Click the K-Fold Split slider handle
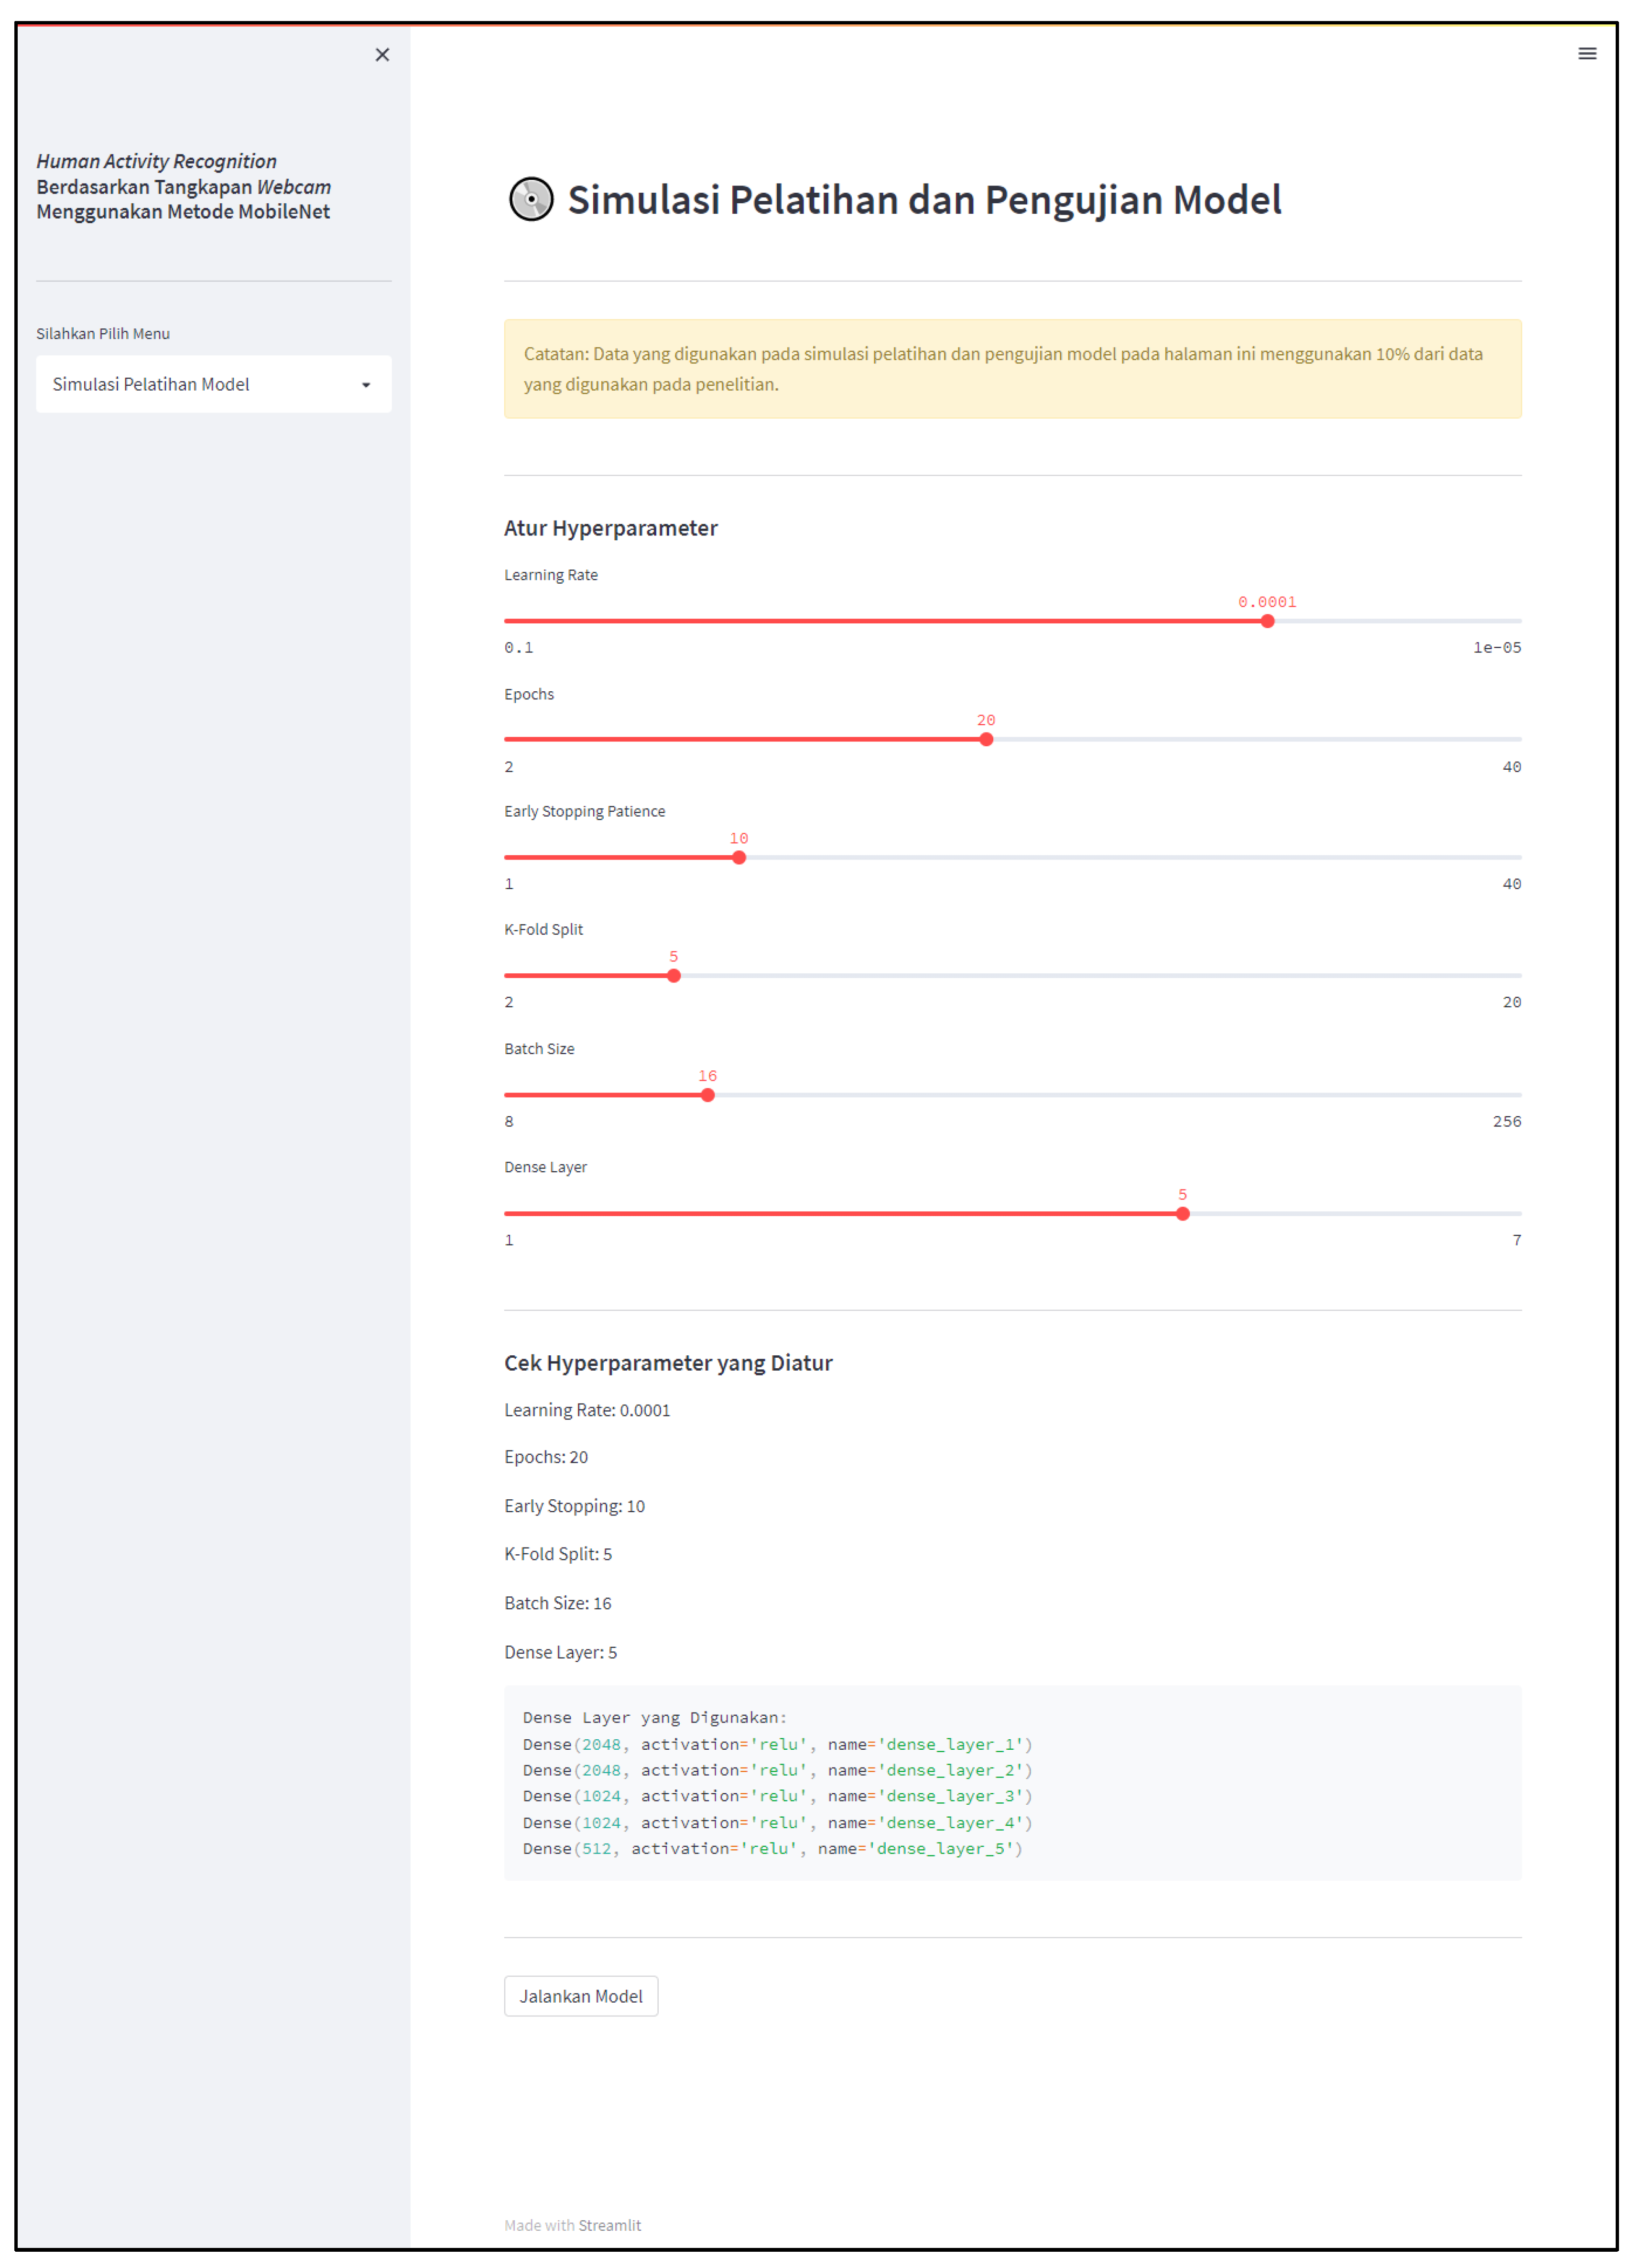Image resolution: width=1630 pixels, height=2268 pixels. pyautogui.click(x=674, y=976)
